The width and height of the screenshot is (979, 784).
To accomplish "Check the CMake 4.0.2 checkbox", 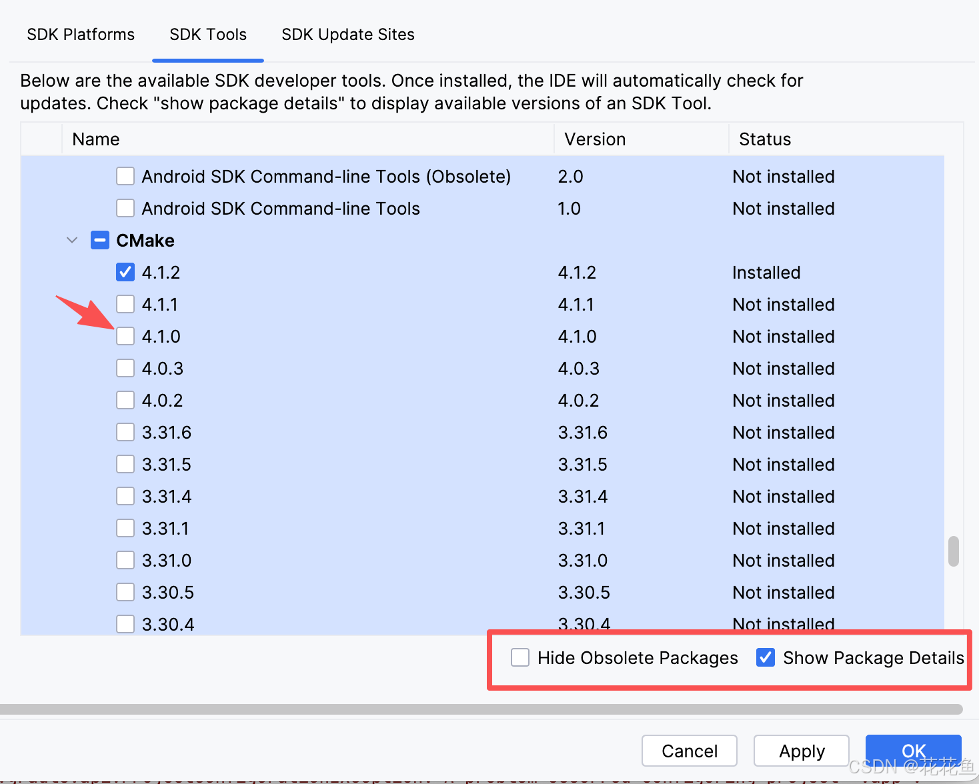I will pyautogui.click(x=125, y=400).
